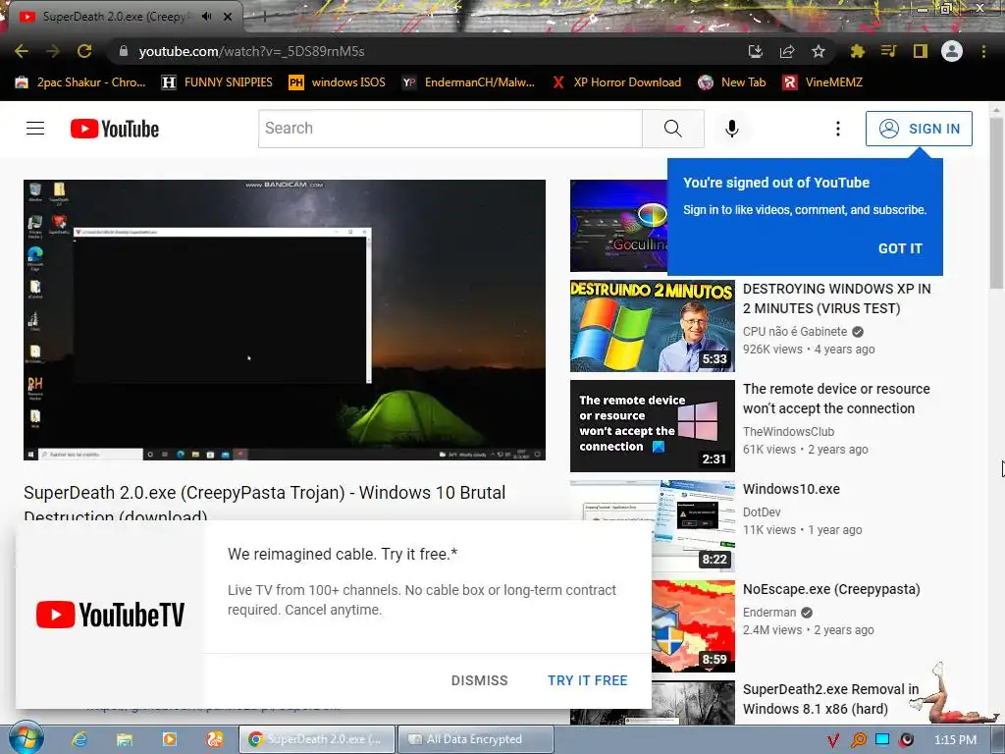Open the Chrome profile avatar

pyautogui.click(x=952, y=51)
